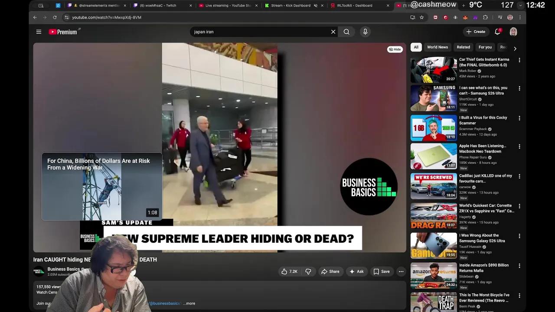Select the World News filter chip
The image size is (555, 312).
tap(437, 47)
